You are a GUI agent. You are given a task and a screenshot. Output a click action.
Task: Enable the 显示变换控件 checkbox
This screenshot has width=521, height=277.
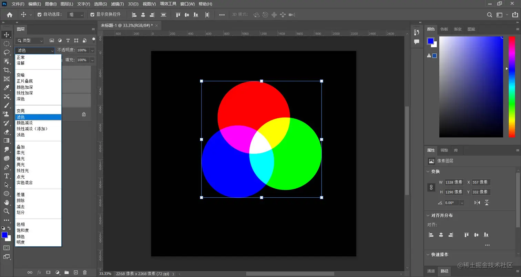(x=92, y=14)
